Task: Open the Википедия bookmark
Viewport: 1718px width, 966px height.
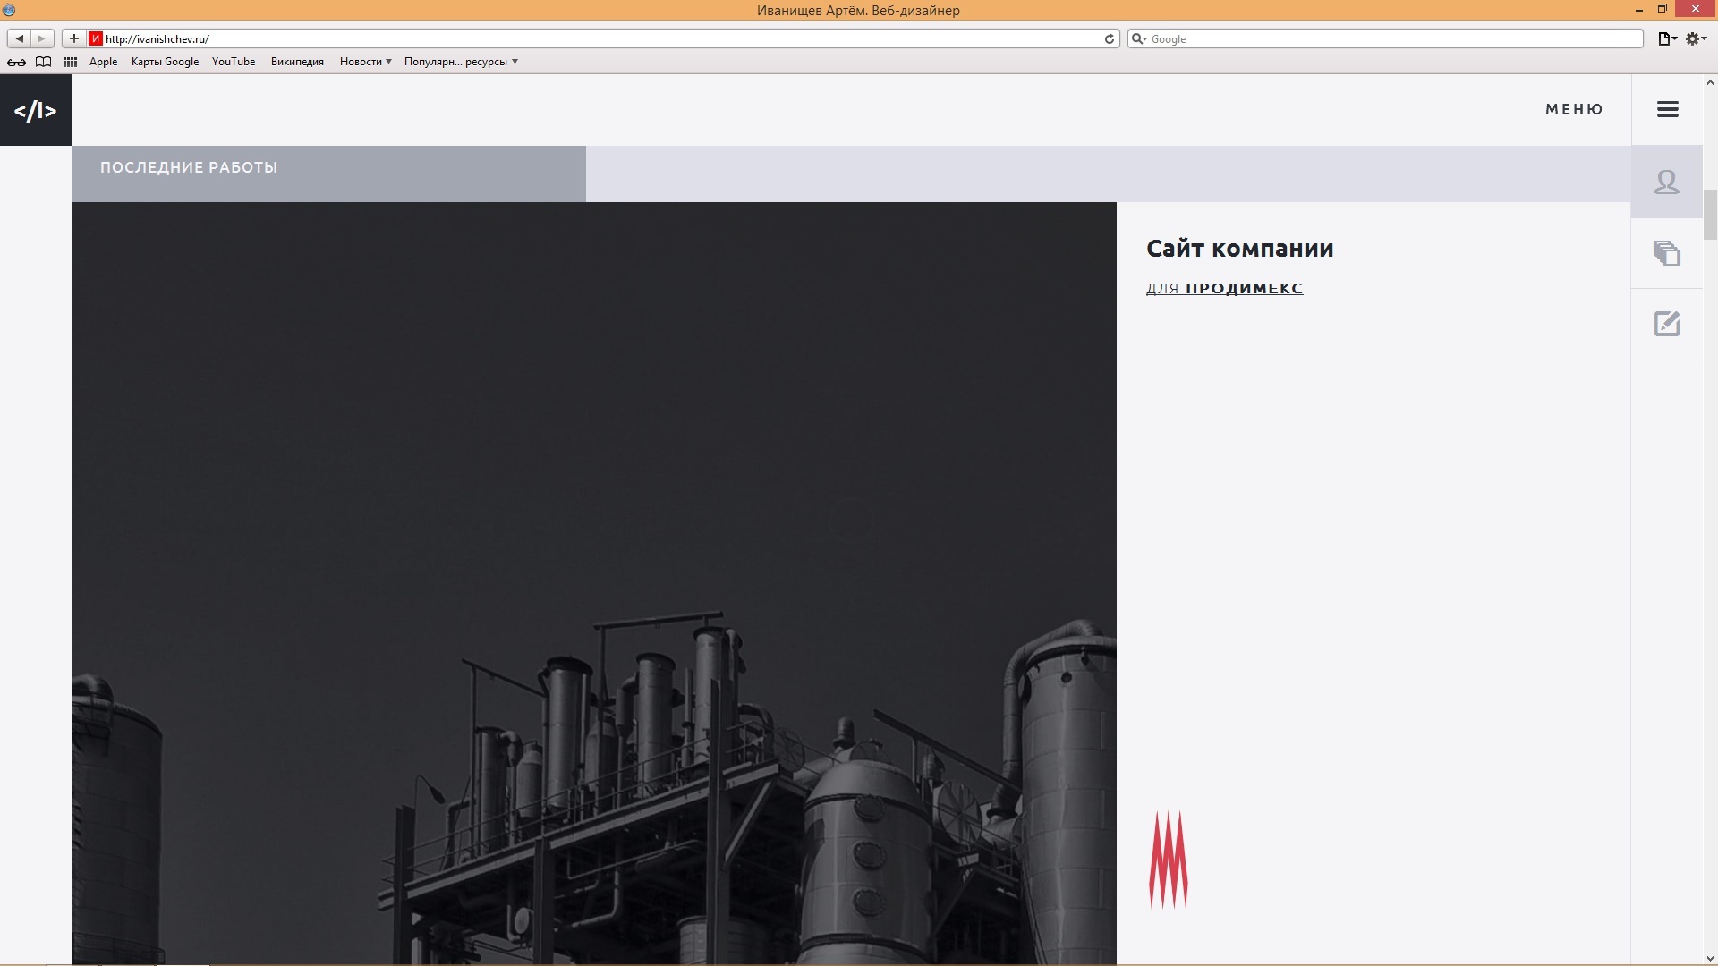Action: pos(297,62)
